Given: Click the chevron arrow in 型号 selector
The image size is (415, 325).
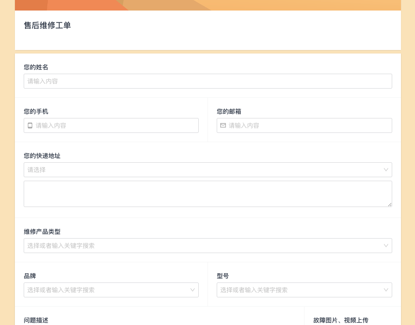Looking at the screenshot, I should (x=386, y=290).
